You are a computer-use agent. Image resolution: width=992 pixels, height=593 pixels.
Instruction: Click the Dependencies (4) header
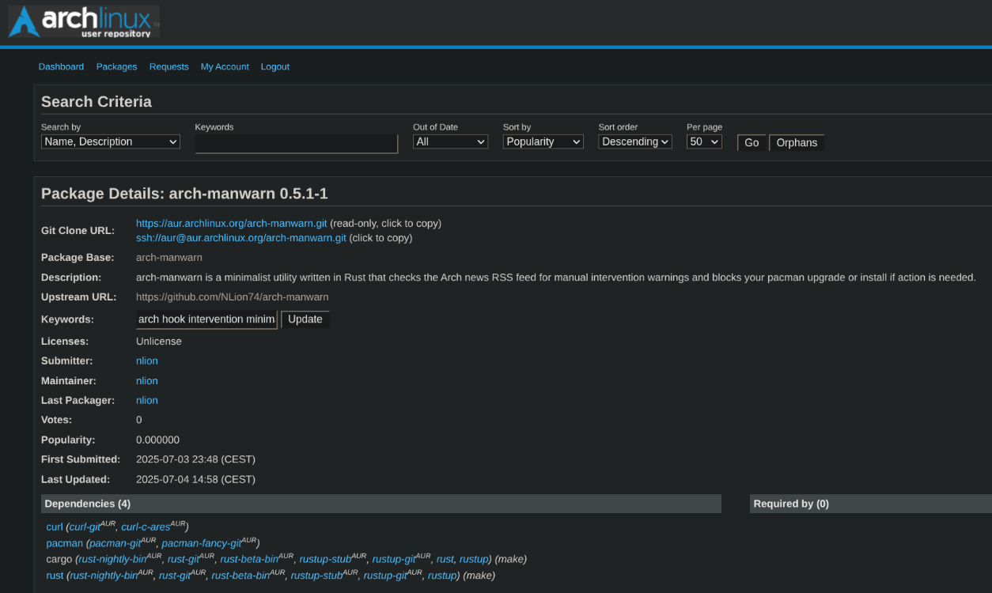(x=381, y=504)
